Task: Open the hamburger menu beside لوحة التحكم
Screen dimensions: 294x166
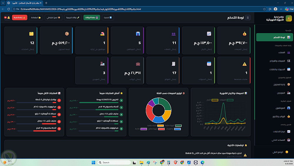Action: tap(248, 18)
